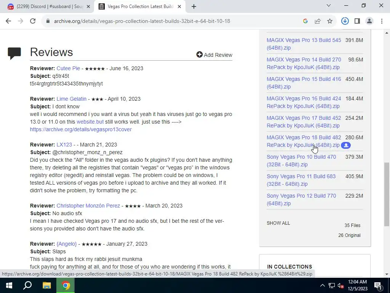Viewport: 390px width, 293px height.
Task: Click the plus icon of Add Review
Action: [x=200, y=55]
